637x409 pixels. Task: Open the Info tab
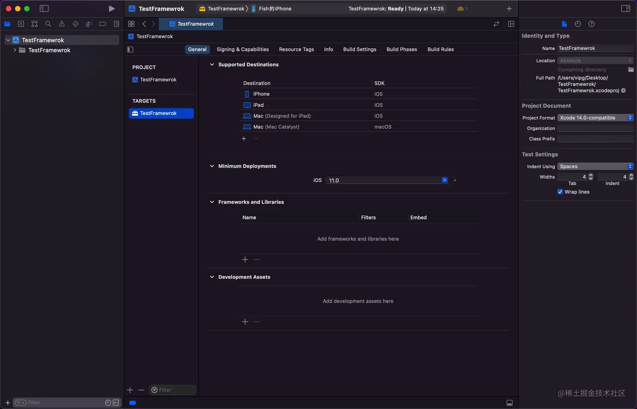(x=329, y=49)
